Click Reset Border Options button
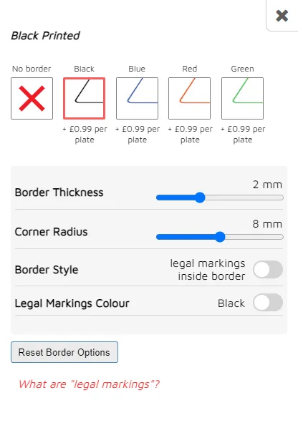The image size is (298, 433). [x=64, y=352]
